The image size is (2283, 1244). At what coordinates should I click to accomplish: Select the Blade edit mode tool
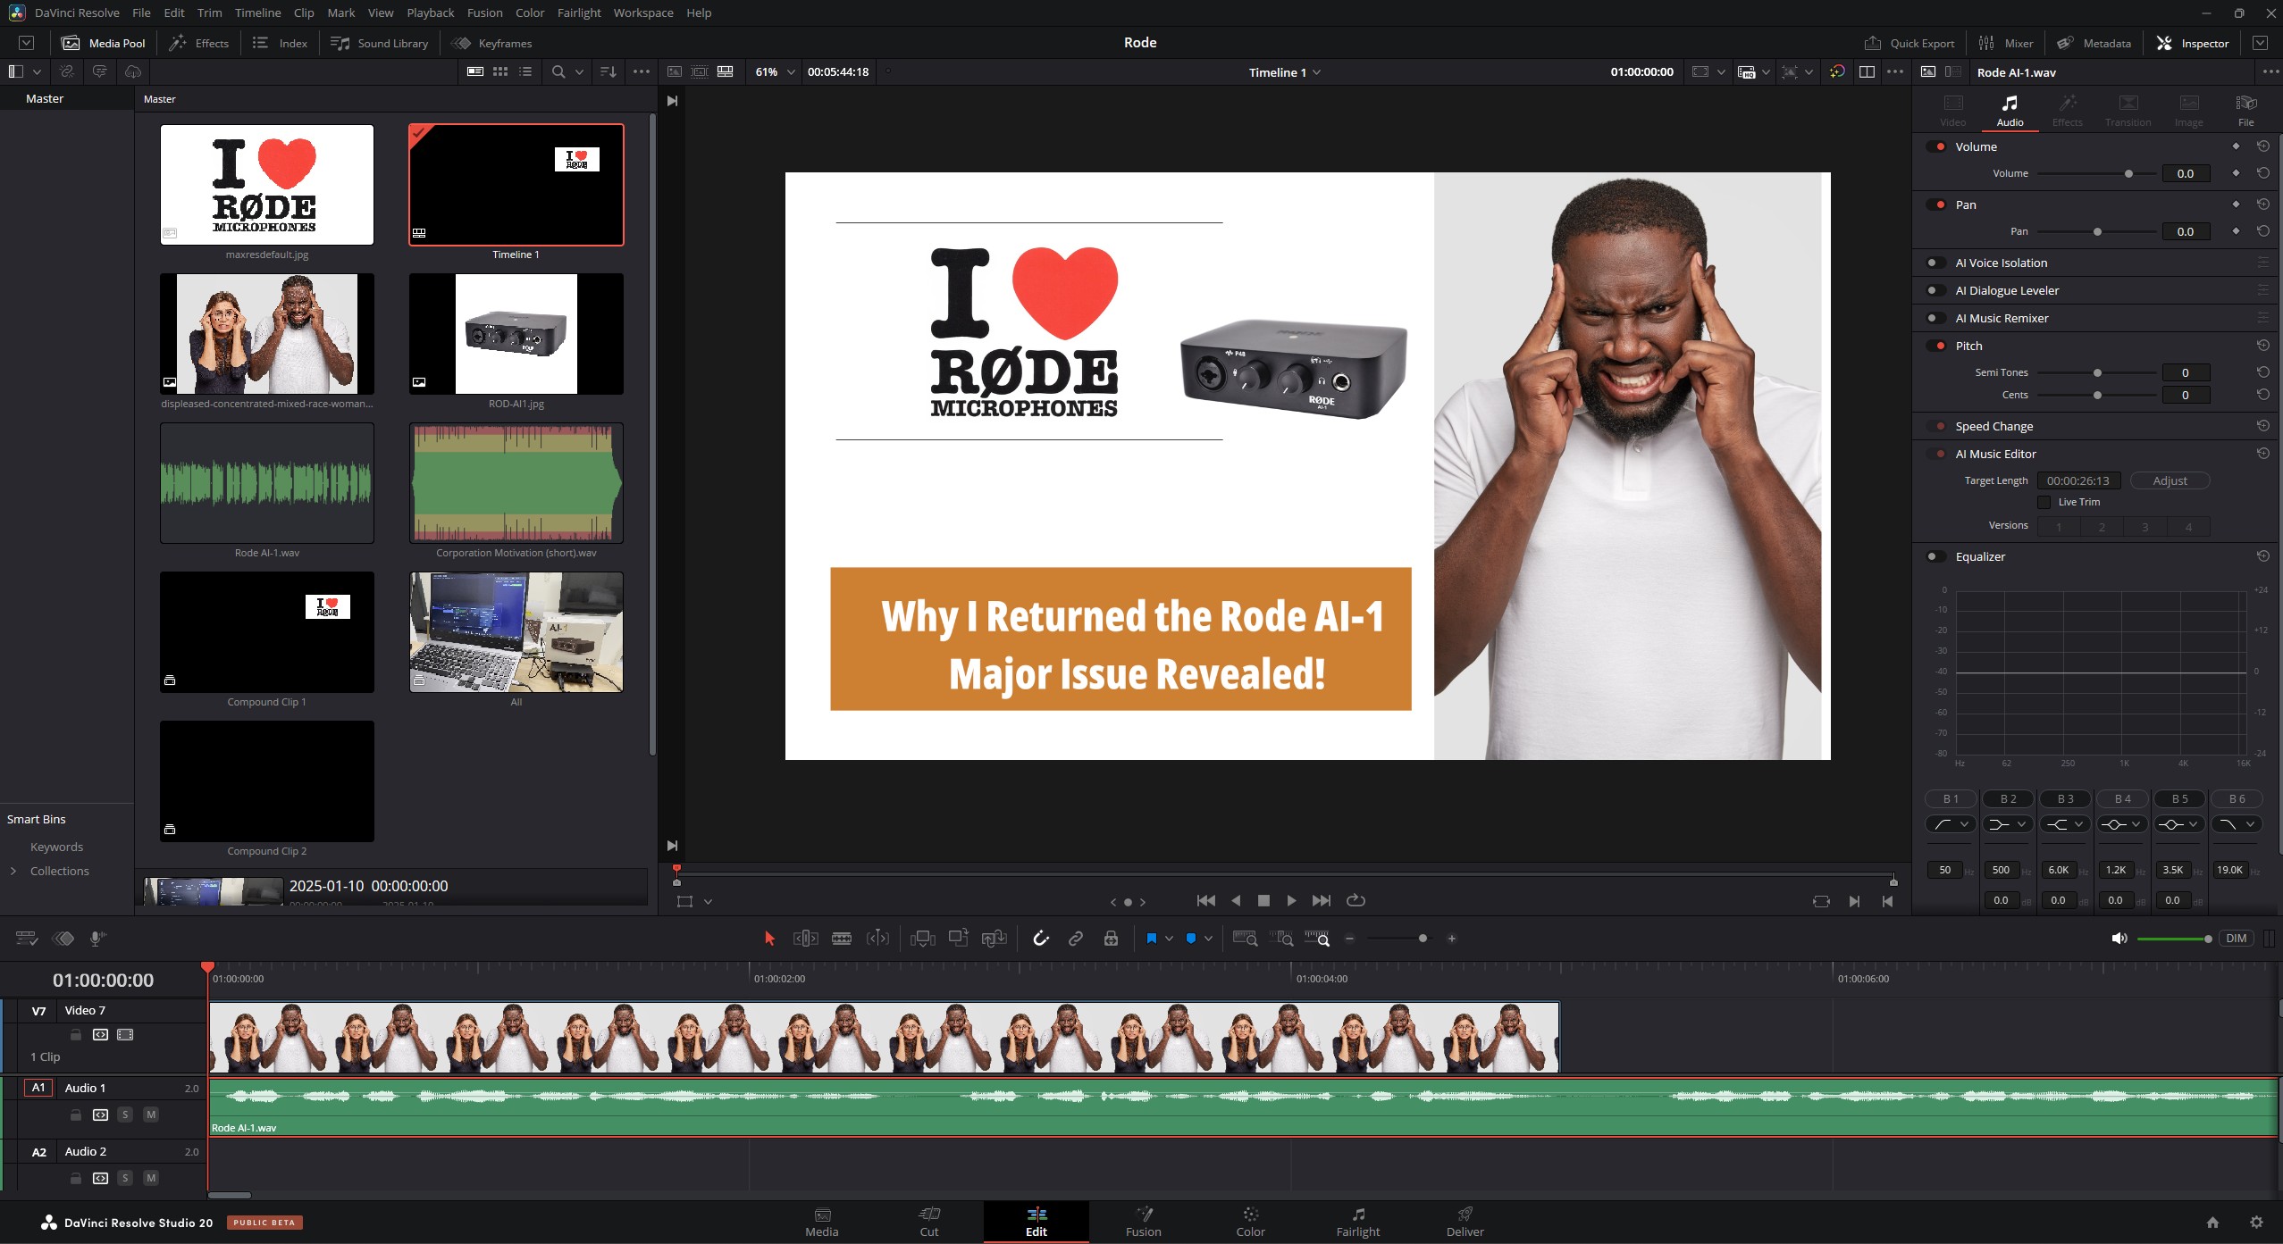tap(841, 939)
